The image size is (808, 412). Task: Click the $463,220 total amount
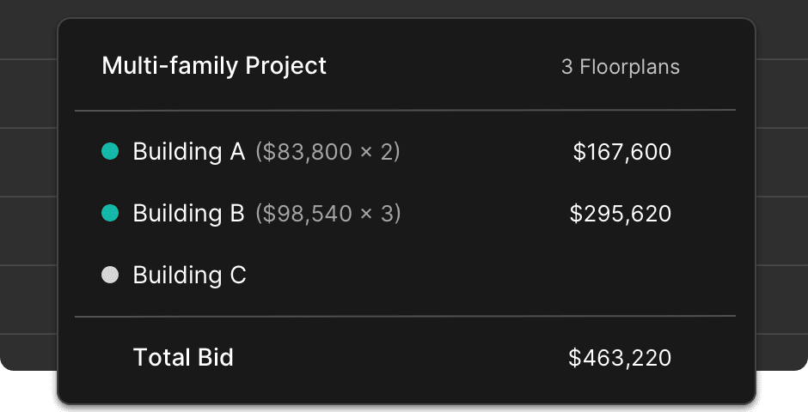click(620, 359)
